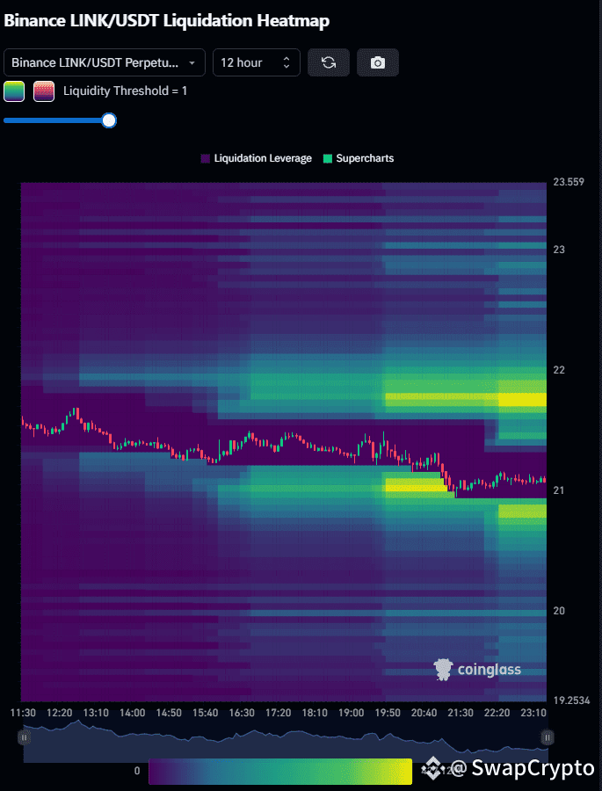602x791 pixels.
Task: Click the 19:00 time axis label
Action: 352,713
